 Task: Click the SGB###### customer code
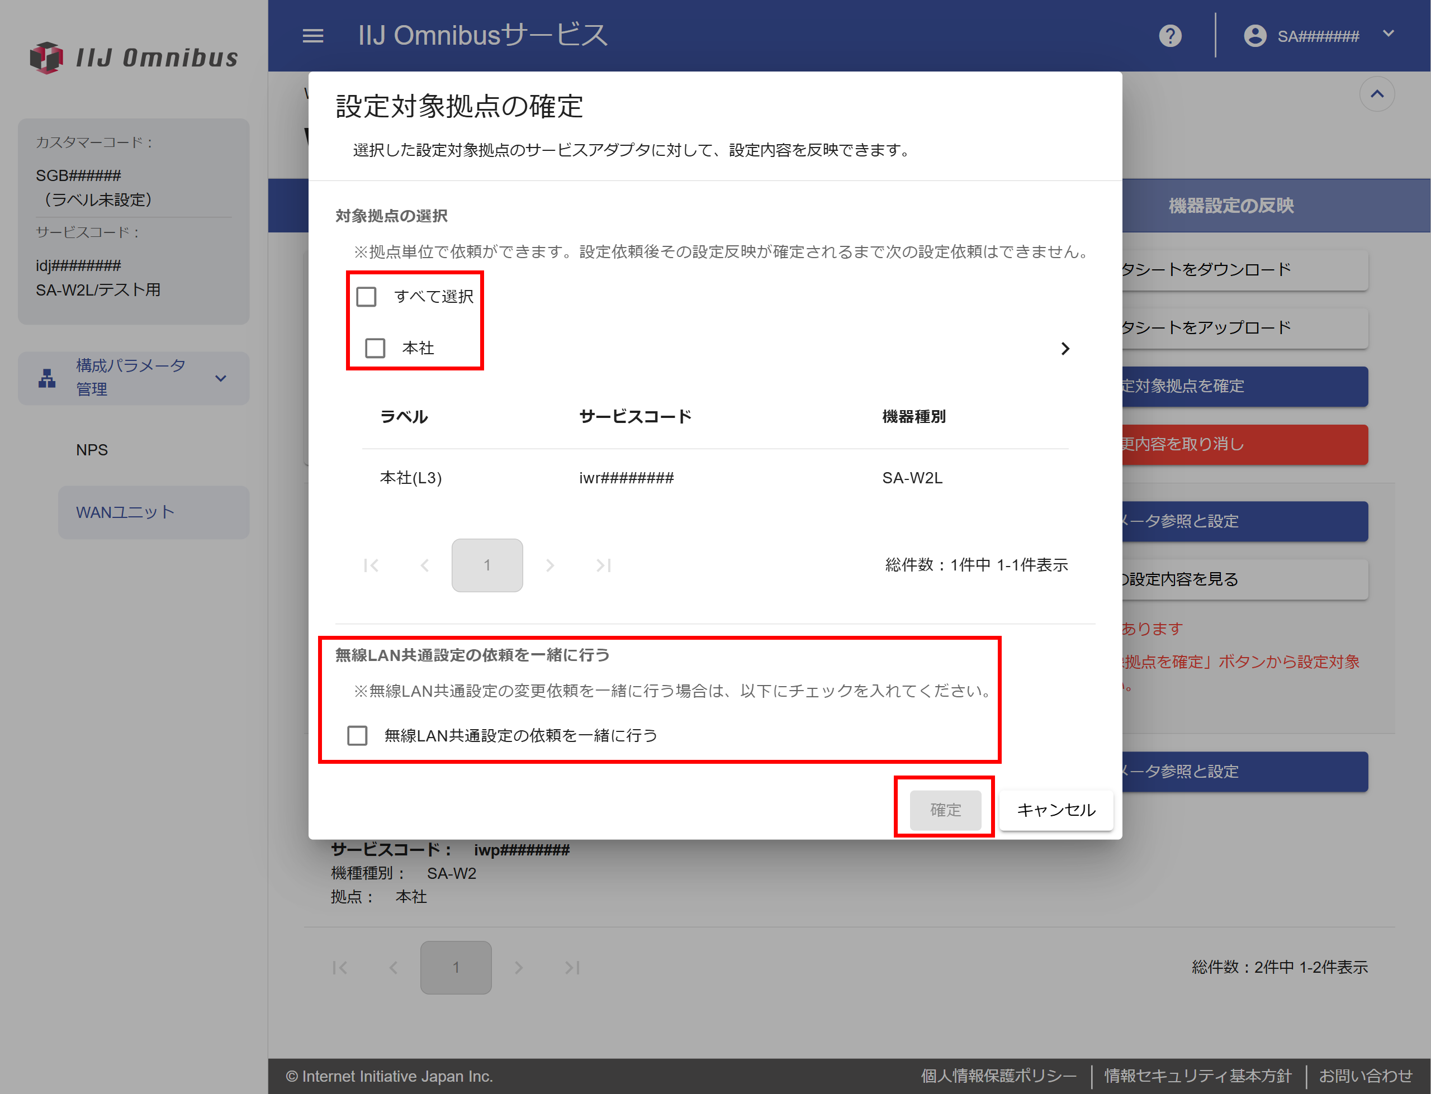tap(78, 176)
